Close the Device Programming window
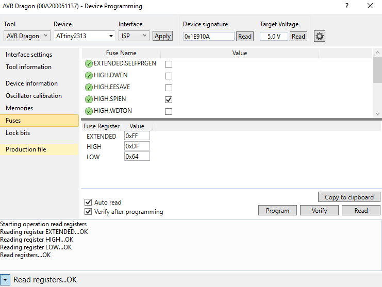The image size is (382, 287). (370, 6)
